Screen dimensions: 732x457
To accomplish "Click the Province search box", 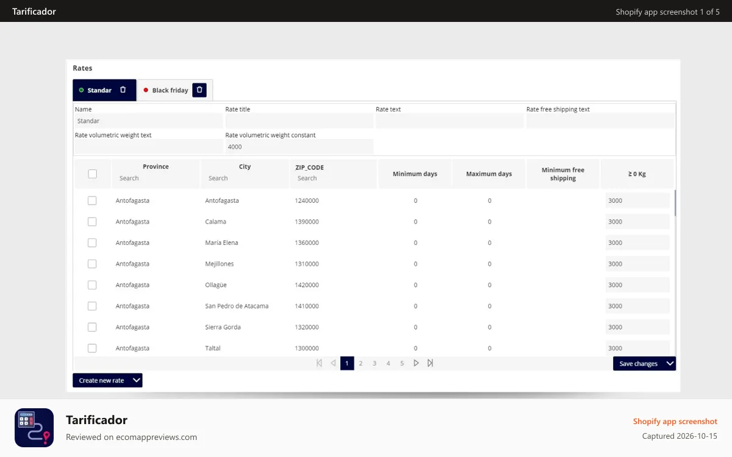I will click(x=156, y=178).
